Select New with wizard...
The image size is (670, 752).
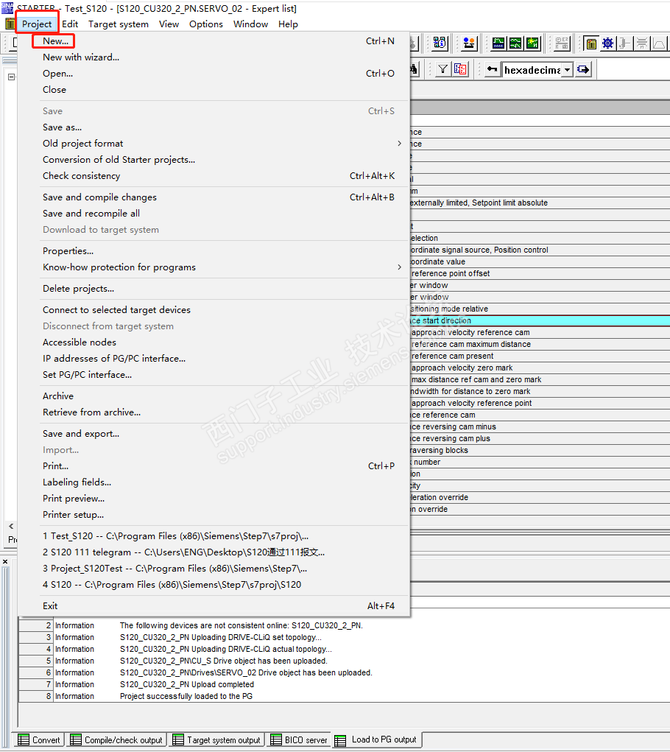[81, 57]
